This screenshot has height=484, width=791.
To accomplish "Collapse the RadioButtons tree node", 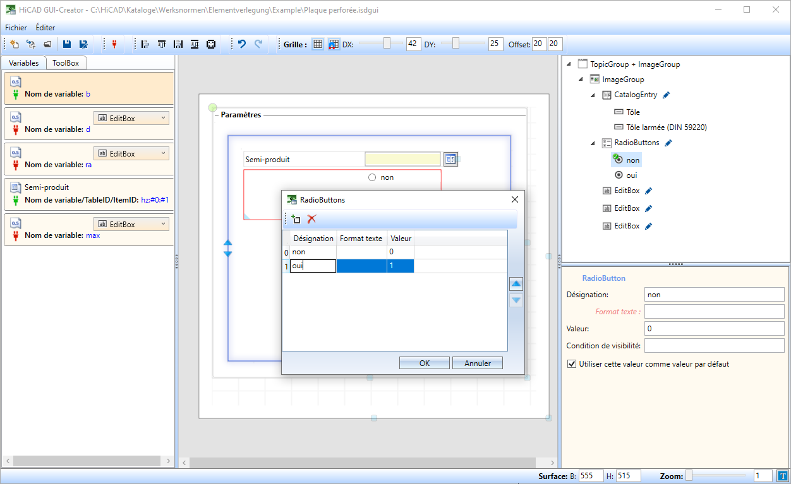I will click(593, 143).
